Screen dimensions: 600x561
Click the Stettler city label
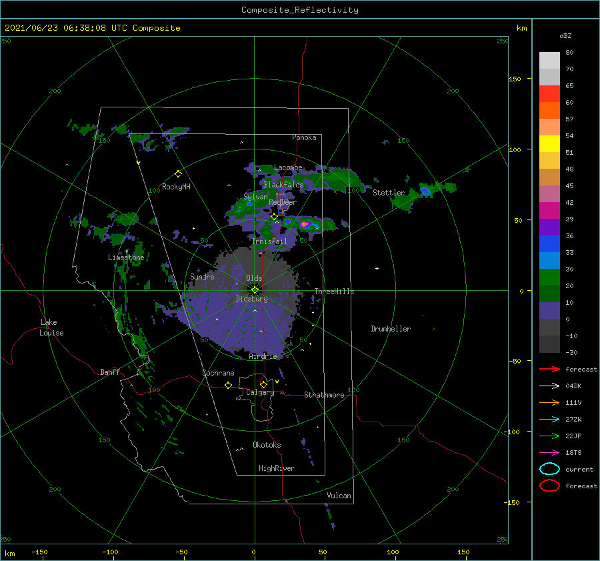pos(389,193)
